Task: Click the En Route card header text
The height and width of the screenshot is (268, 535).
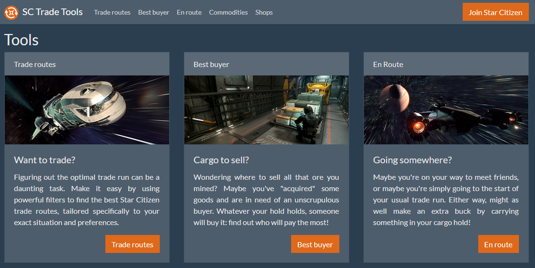Action: pos(388,64)
